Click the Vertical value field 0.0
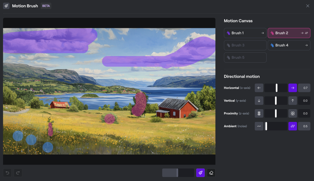The height and width of the screenshot is (181, 314). click(x=304, y=101)
